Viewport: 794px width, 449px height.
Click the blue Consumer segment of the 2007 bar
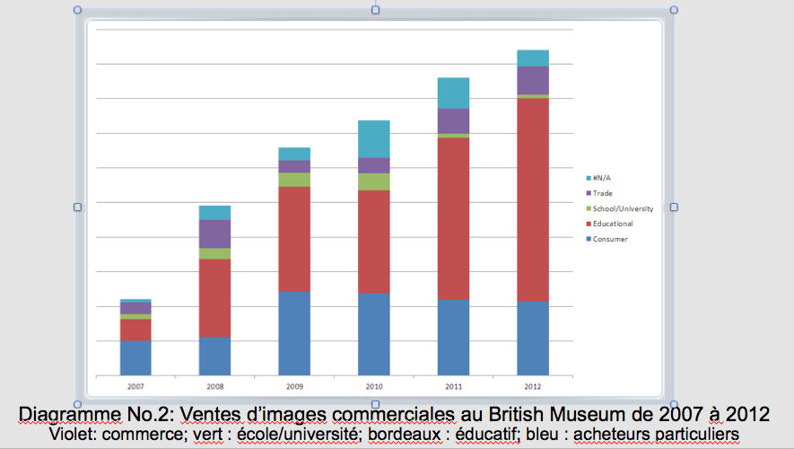135,357
